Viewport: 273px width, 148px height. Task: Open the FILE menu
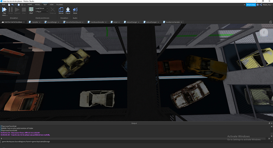pyautogui.click(x=4, y=5)
